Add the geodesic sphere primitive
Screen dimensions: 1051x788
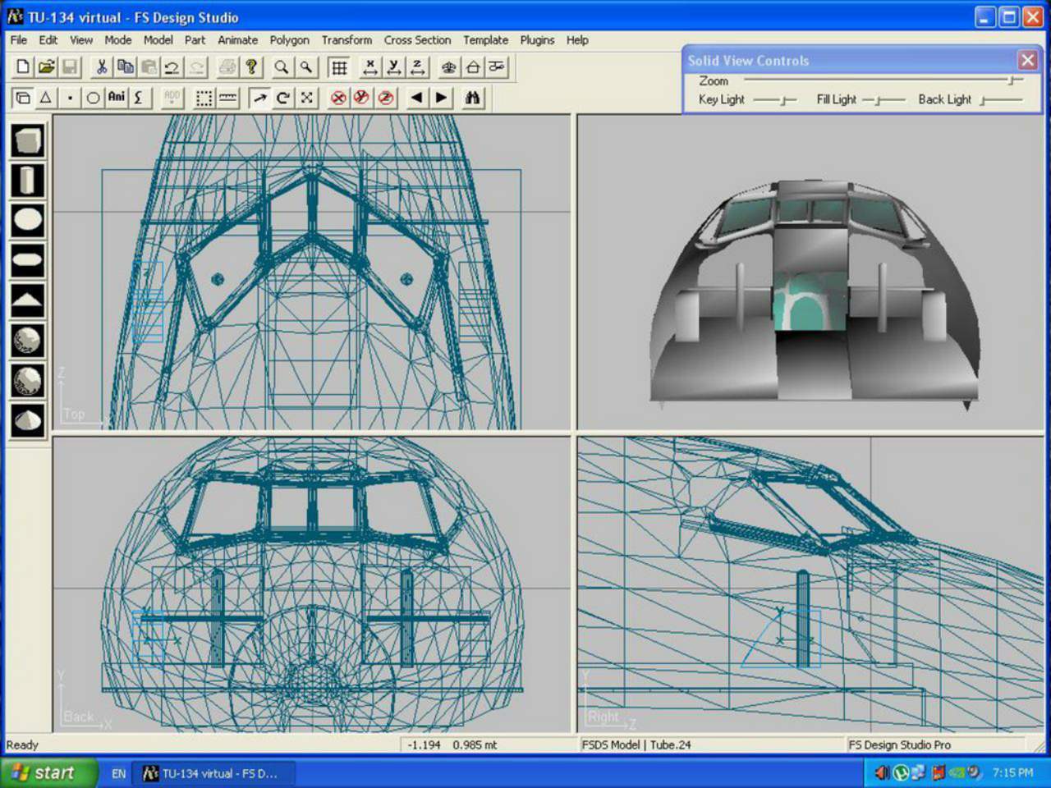tap(28, 381)
